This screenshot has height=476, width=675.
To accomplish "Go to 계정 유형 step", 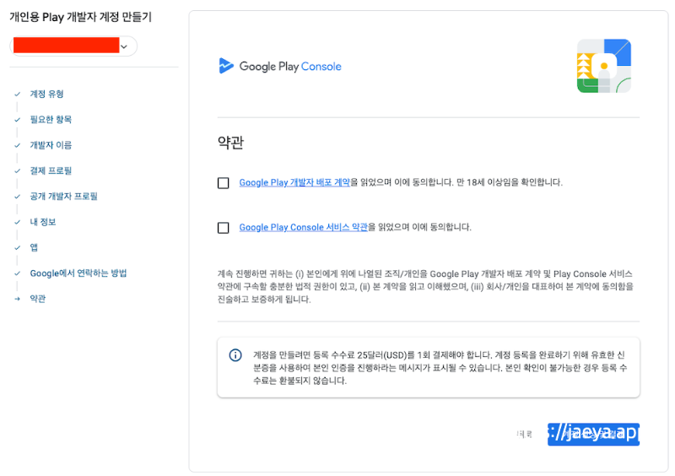I will point(46,94).
